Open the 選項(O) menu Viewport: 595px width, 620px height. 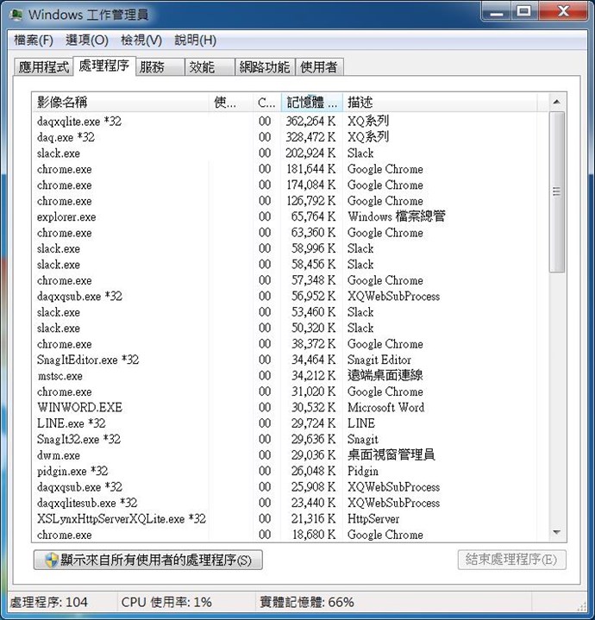[87, 40]
